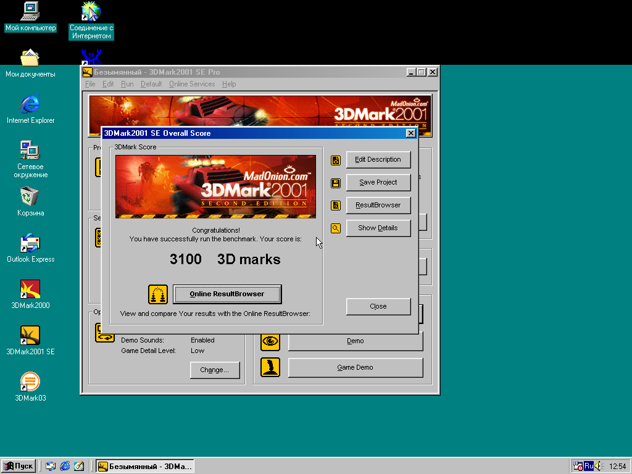Click the ResultBrowser document icon

[336, 206]
